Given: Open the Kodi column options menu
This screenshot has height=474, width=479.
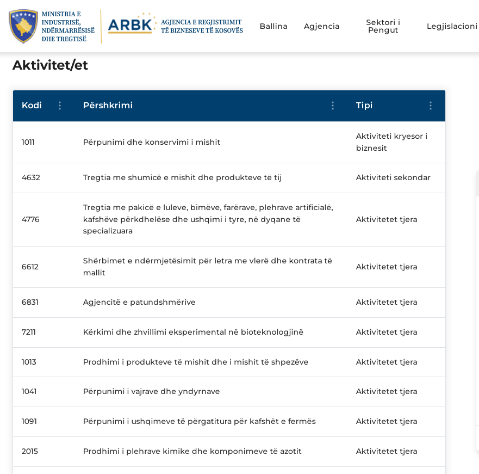Looking at the screenshot, I should tap(60, 106).
